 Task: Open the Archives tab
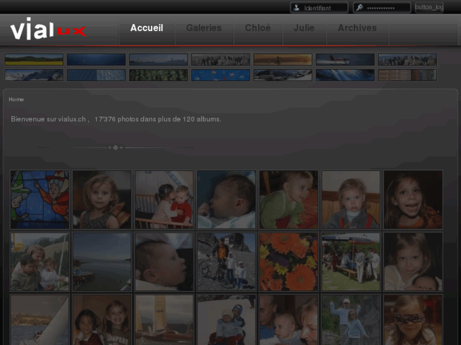pyautogui.click(x=357, y=28)
